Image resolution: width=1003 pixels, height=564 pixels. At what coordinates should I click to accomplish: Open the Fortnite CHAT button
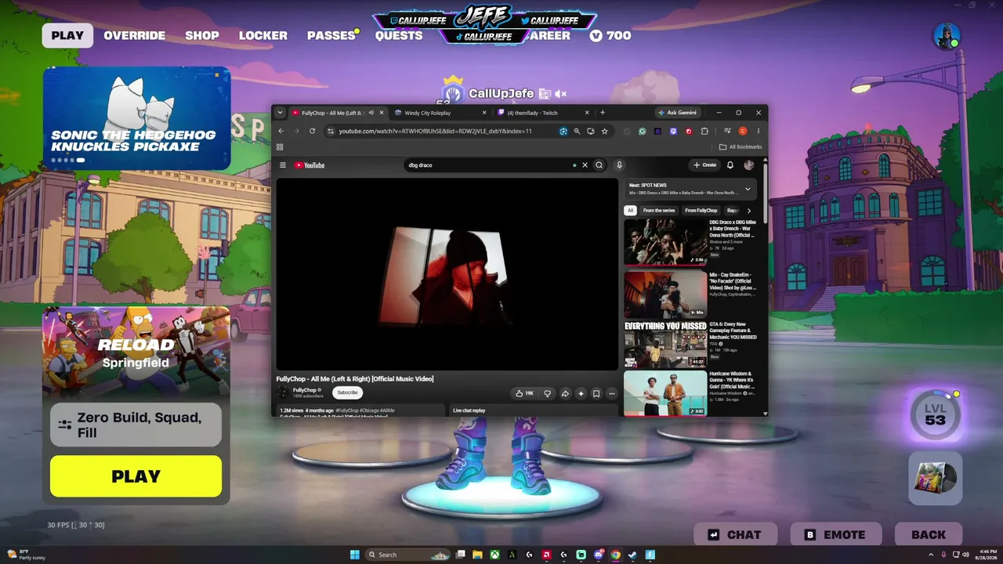click(x=736, y=535)
